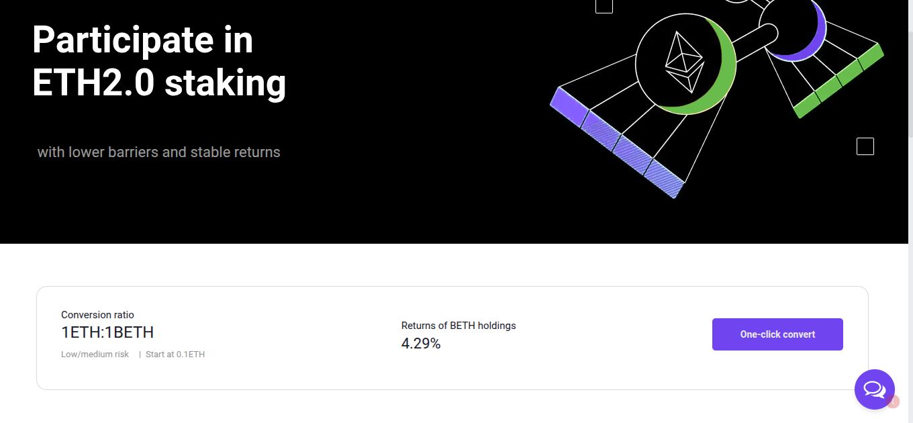
Task: Open the live chat support bubble
Action: coord(874,389)
